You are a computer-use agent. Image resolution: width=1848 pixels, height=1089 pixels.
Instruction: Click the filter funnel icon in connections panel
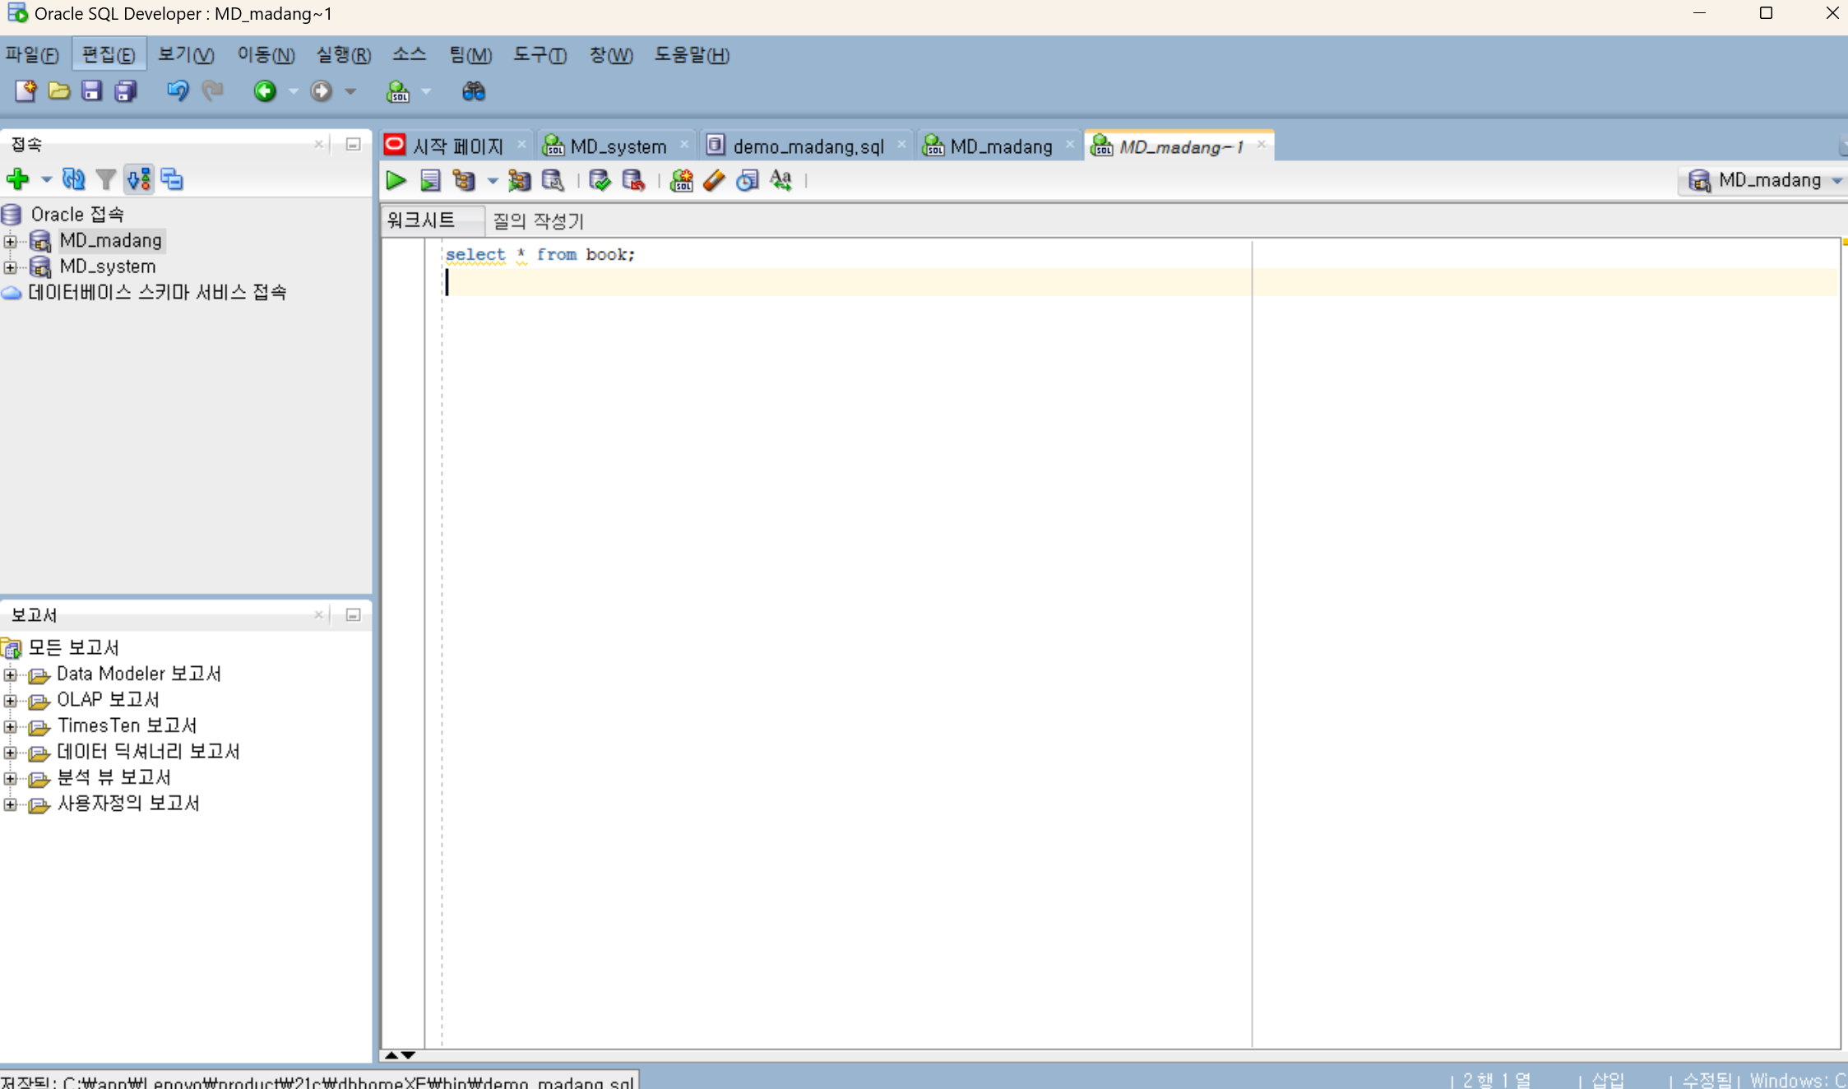pos(105,178)
